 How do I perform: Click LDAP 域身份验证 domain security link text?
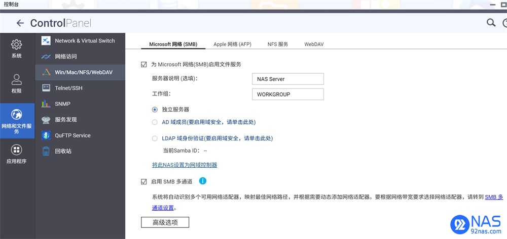pos(218,138)
